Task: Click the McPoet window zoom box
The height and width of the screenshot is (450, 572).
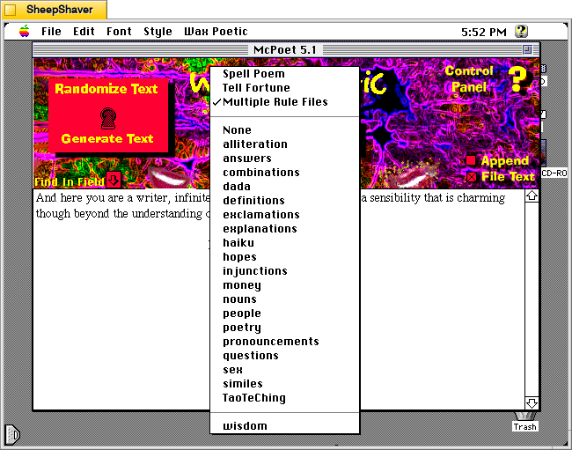Action: click(527, 49)
